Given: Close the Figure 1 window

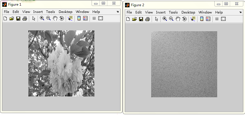Looking at the screenshot, I should tap(114, 3).
